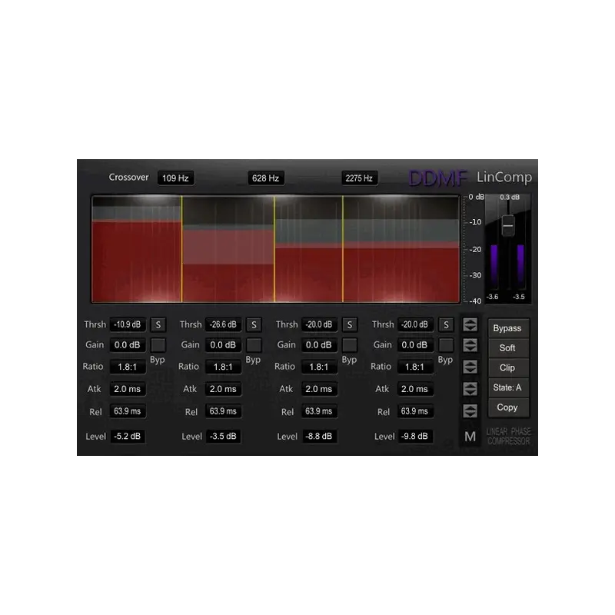Click Rel field of the highest band

pyautogui.click(x=415, y=411)
